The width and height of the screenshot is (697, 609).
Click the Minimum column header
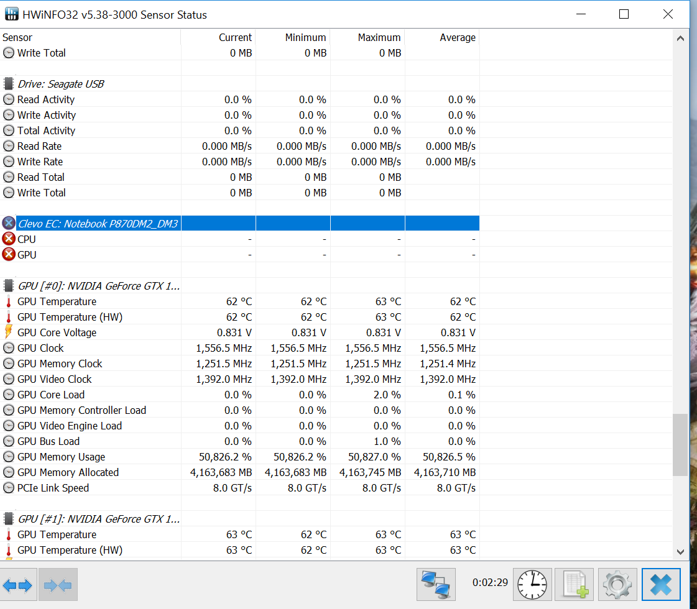[x=293, y=37]
